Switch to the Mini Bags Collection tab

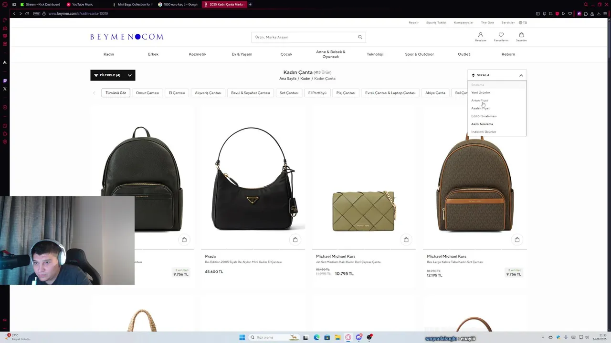pos(133,4)
